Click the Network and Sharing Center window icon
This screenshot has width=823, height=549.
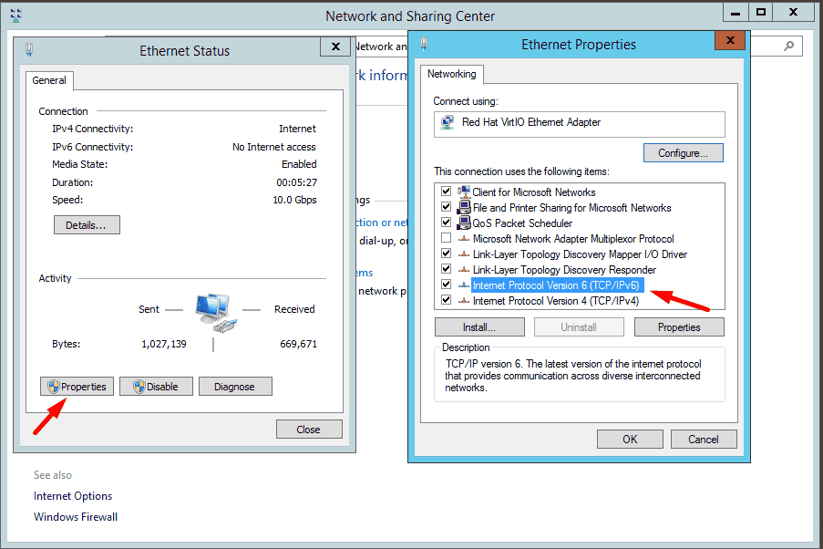pyautogui.click(x=15, y=16)
